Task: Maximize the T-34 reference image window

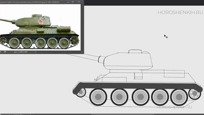Action: pos(73,2)
